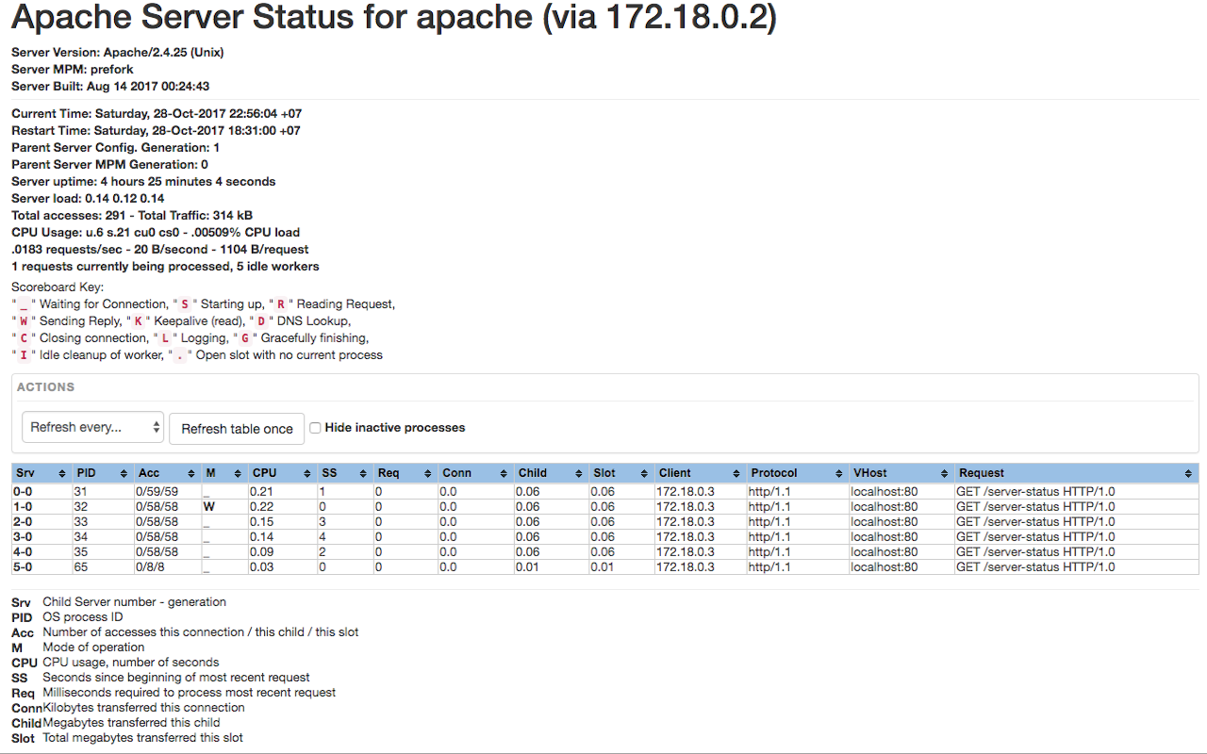Sort table by the Acc column

coord(167,473)
